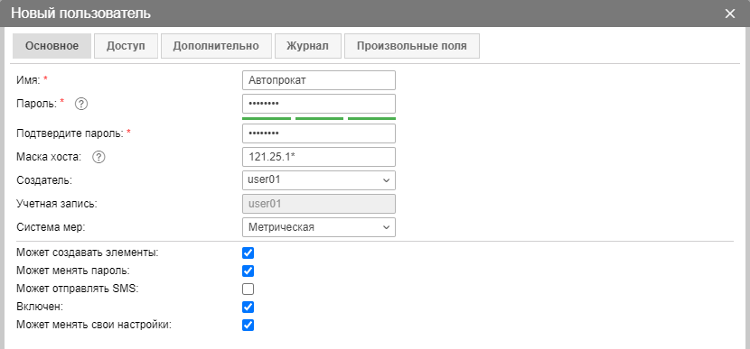The height and width of the screenshot is (349, 750).
Task: Uncheck Может создавать элементы checkbox
Action: [x=248, y=253]
